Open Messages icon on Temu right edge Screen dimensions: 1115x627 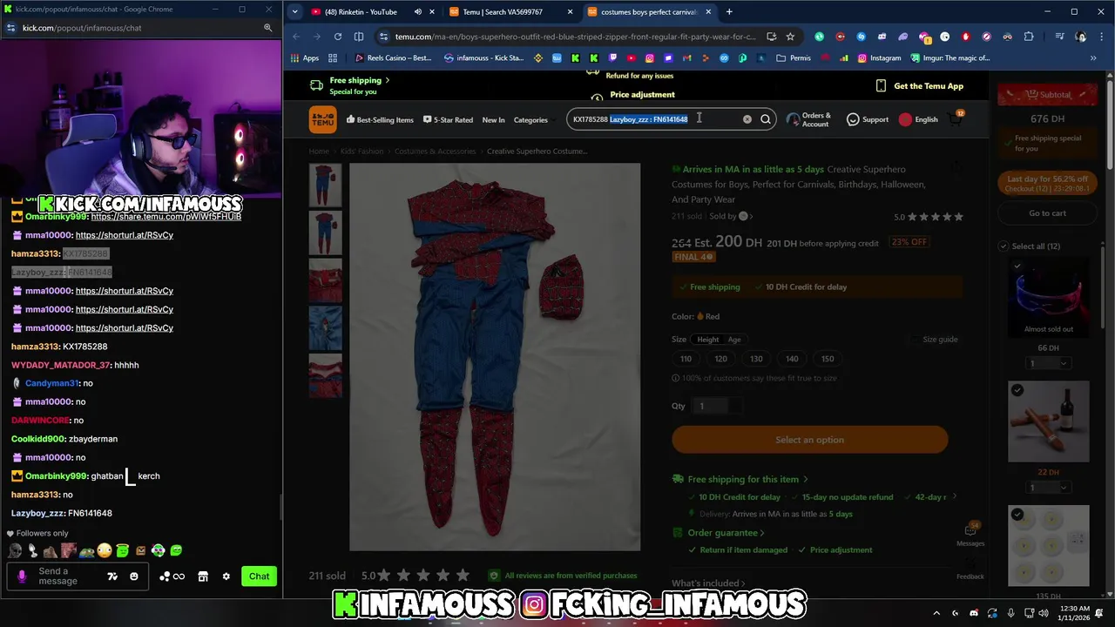tap(970, 535)
